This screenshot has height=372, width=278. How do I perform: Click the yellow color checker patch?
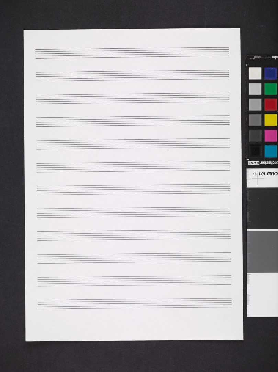pos(270,120)
